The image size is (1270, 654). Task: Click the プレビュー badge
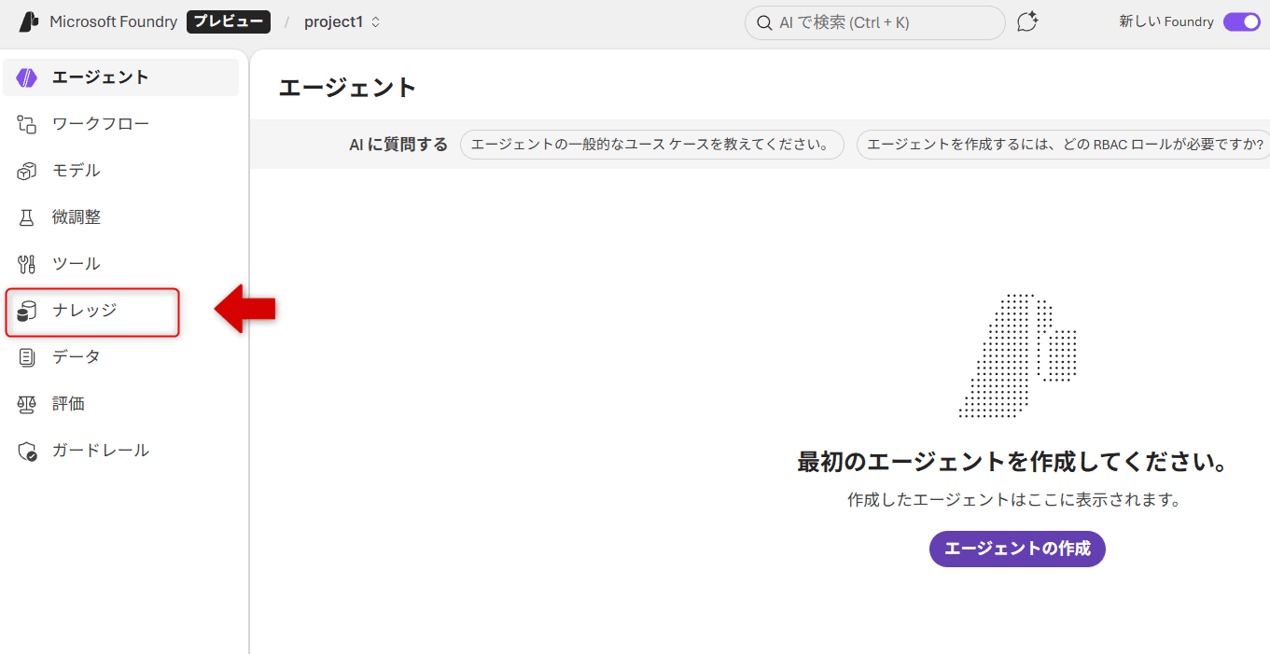point(229,21)
